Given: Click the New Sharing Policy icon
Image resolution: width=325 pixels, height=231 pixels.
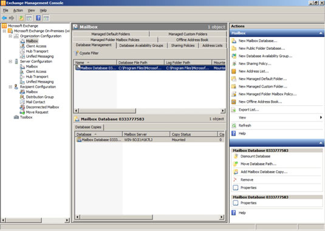Looking at the screenshot, I should (234, 64).
